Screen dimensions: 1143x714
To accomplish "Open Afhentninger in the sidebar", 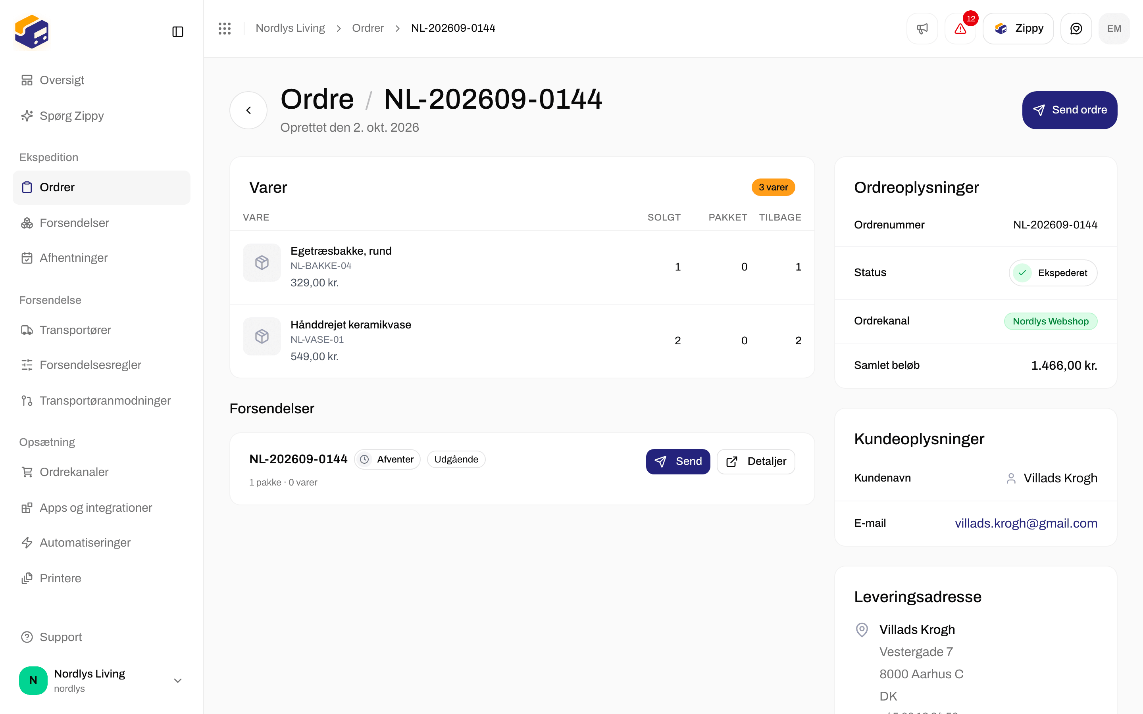I will [x=101, y=258].
